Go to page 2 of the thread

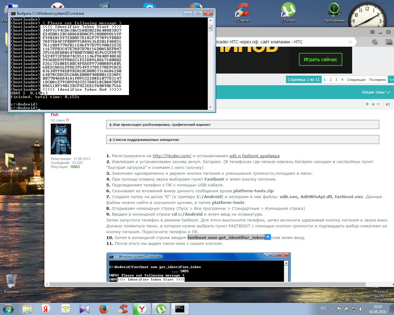coord(330,80)
